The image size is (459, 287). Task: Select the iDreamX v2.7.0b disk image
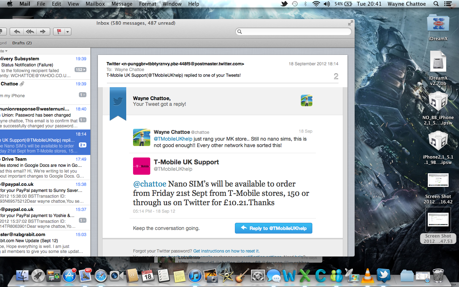tap(438, 68)
